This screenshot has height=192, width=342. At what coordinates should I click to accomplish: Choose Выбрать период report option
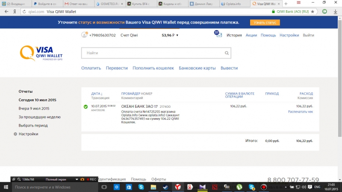(x=33, y=125)
